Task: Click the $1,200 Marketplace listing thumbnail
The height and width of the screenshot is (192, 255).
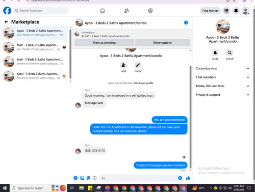Action: click(77, 34)
